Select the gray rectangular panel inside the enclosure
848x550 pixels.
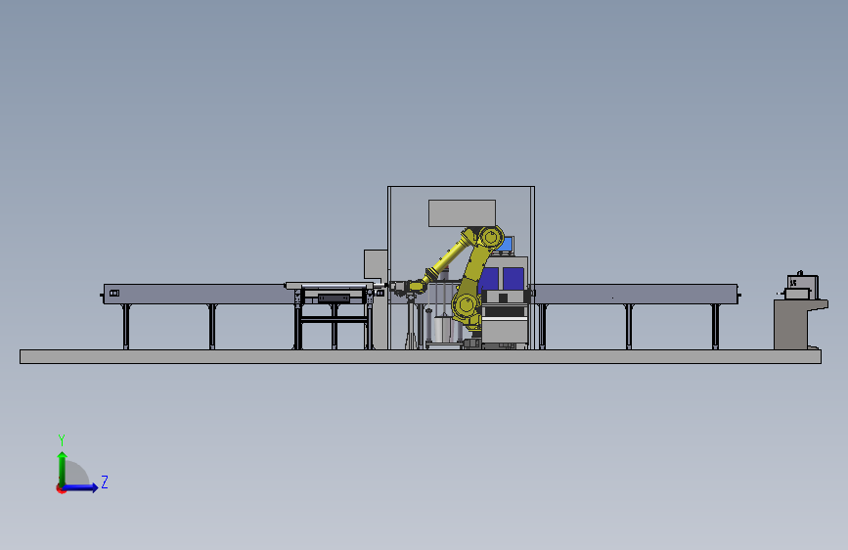[x=462, y=213]
